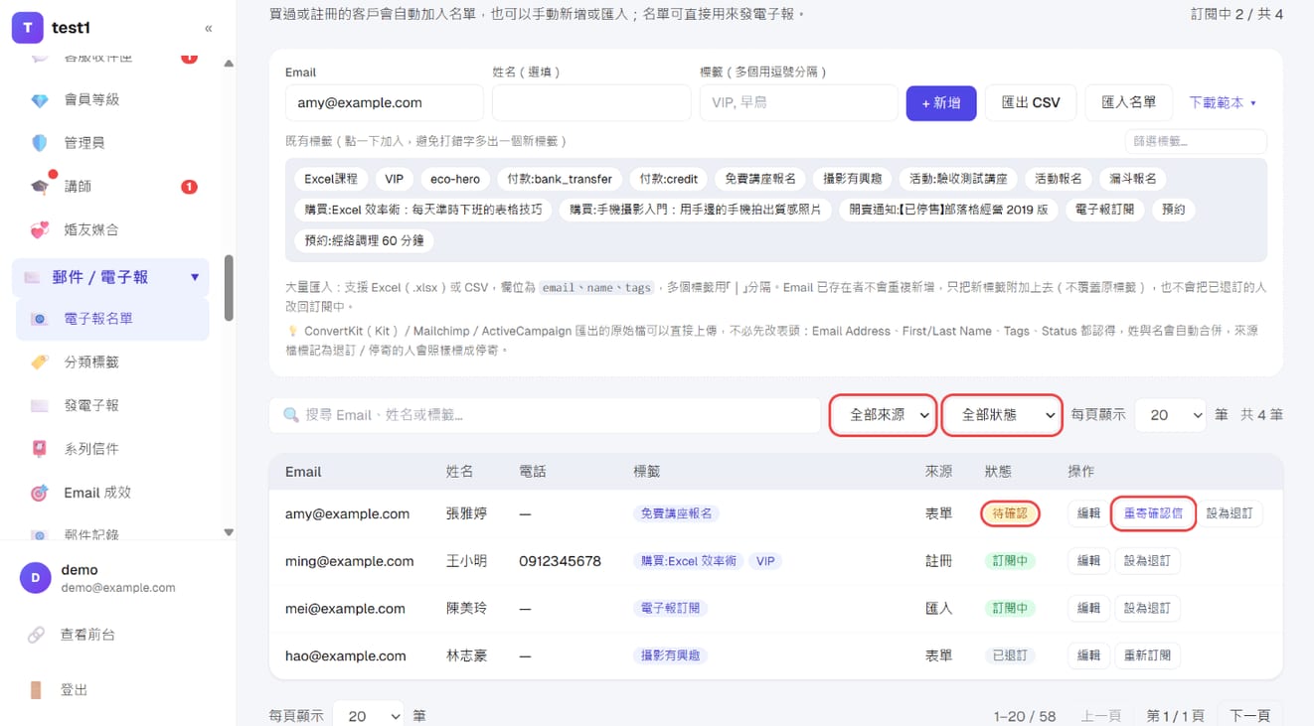Add the existing tag VIP chip
Screen dimensions: 1314x726
pyautogui.click(x=395, y=179)
